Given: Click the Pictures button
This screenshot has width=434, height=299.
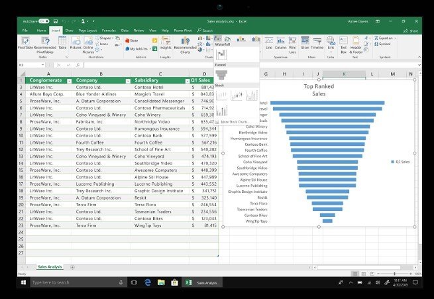Looking at the screenshot, I should point(76,43).
